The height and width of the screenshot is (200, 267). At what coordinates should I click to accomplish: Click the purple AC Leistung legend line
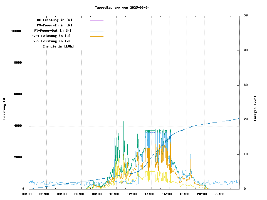click(97, 20)
